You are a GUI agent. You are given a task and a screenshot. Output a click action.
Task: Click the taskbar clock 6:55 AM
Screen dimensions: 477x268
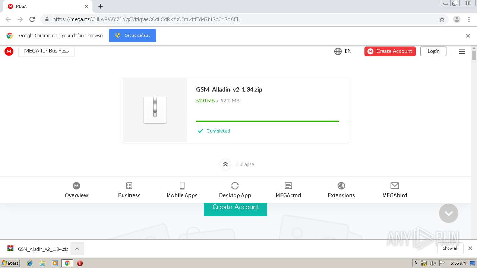click(458, 263)
